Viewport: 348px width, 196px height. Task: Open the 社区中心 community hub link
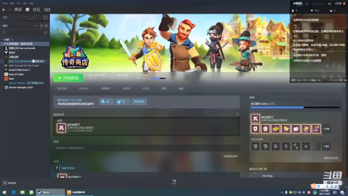pos(84,88)
